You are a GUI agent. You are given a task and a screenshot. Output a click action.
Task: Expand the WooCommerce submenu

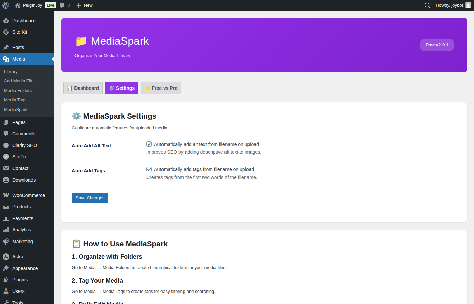[28, 195]
